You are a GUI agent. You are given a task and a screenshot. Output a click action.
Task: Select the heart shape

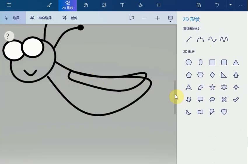224,112
